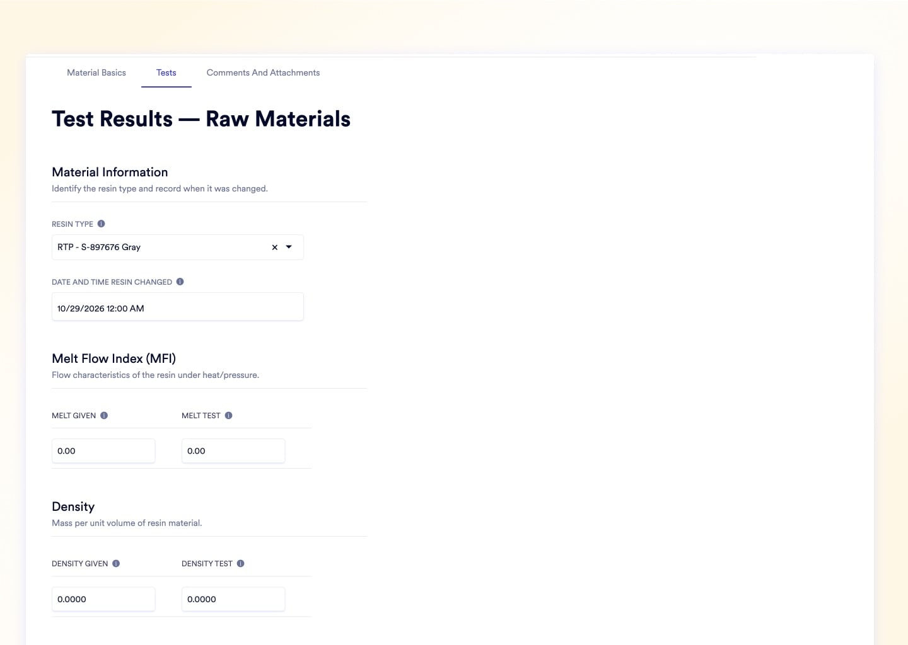Click inside the Density Test input field

click(233, 598)
